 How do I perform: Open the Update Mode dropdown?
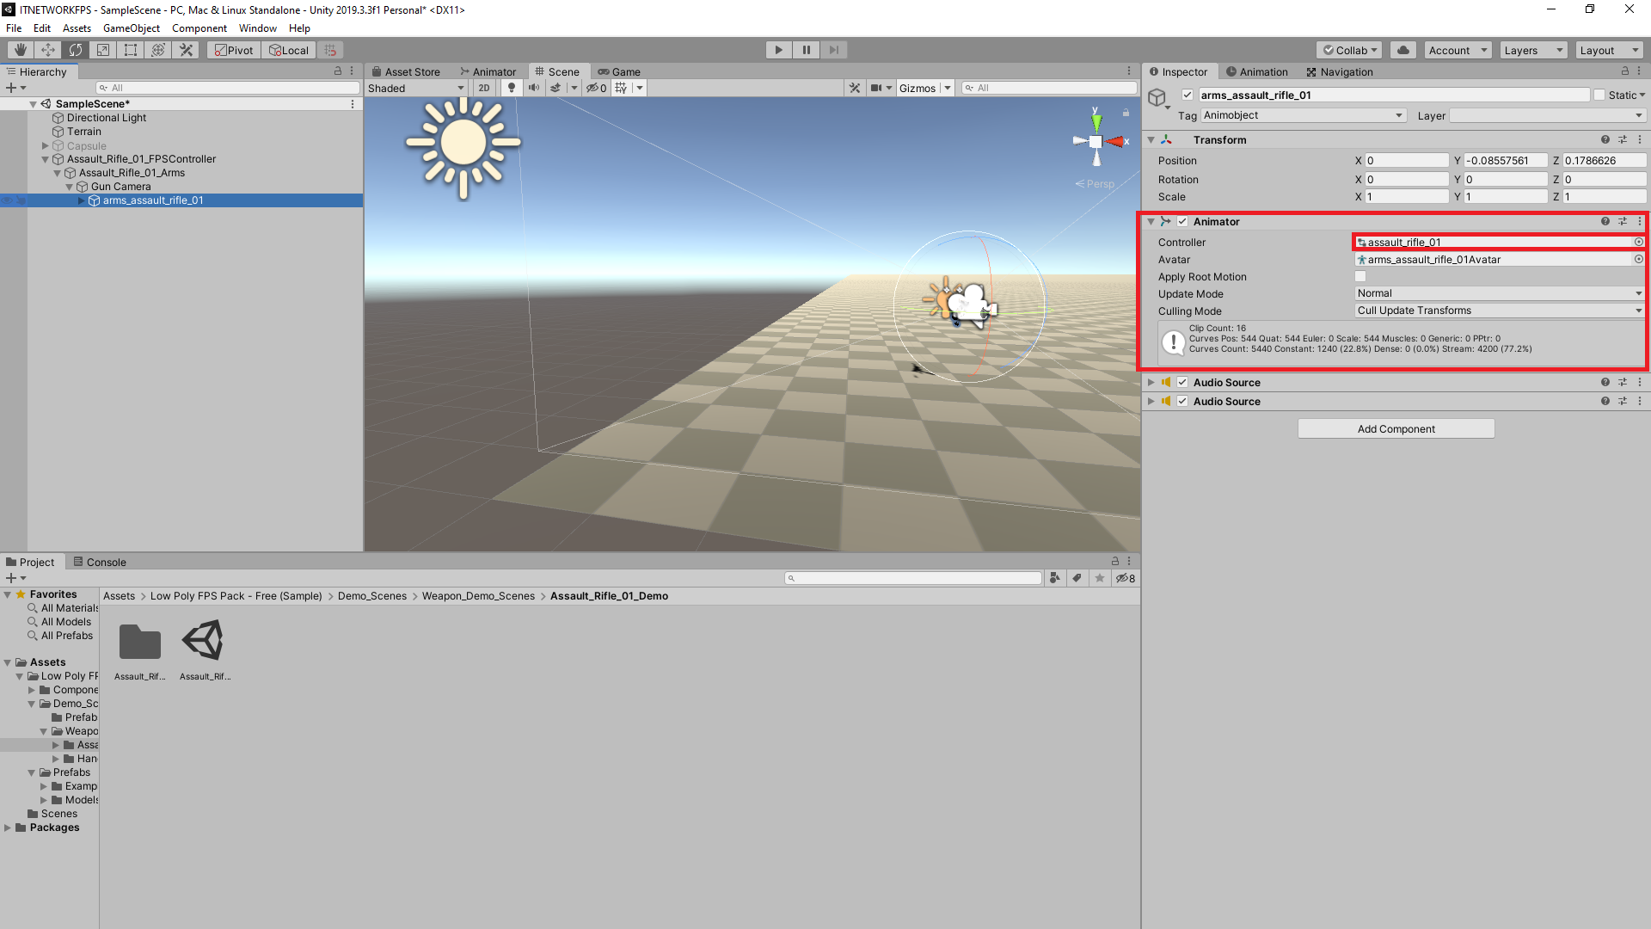click(x=1498, y=293)
